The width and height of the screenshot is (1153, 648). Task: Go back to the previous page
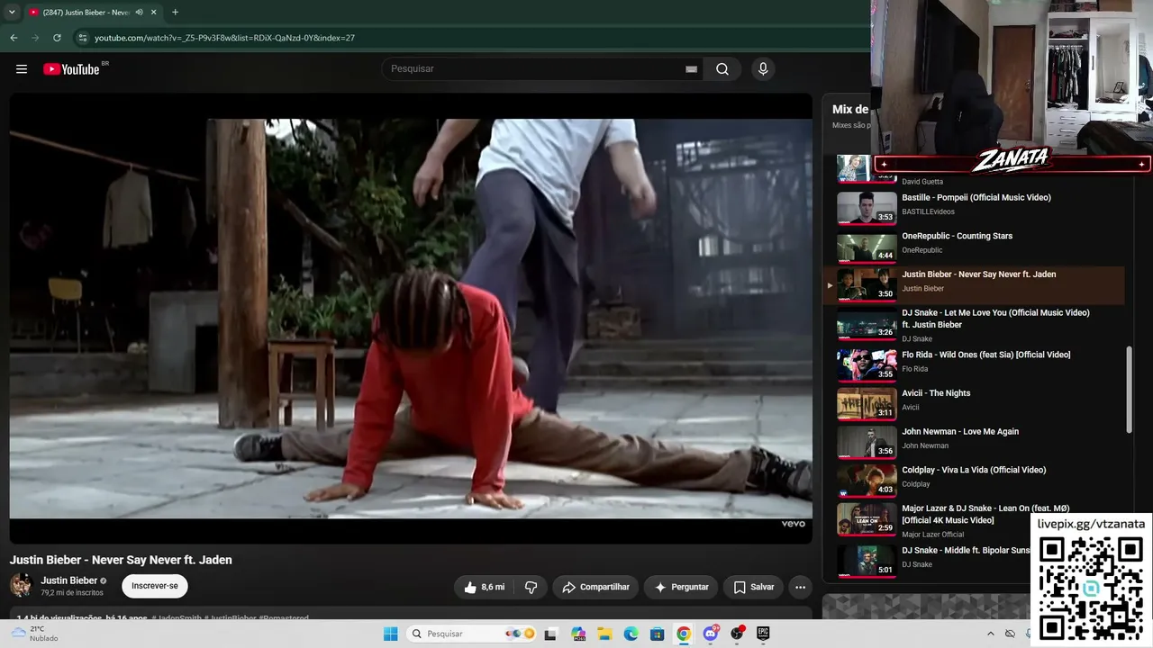pos(14,38)
